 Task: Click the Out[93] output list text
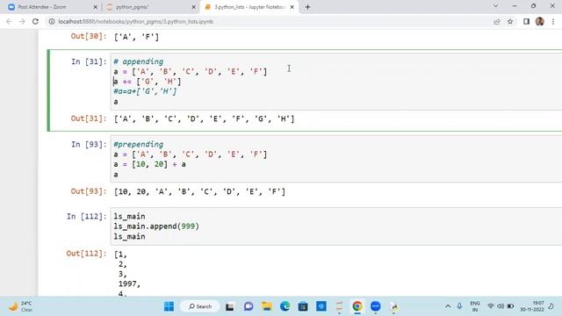199,191
